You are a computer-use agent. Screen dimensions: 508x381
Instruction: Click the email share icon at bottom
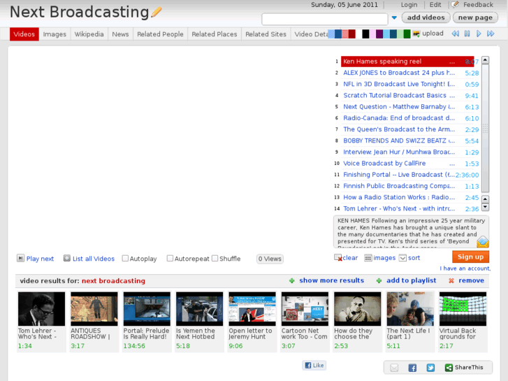tap(394, 368)
